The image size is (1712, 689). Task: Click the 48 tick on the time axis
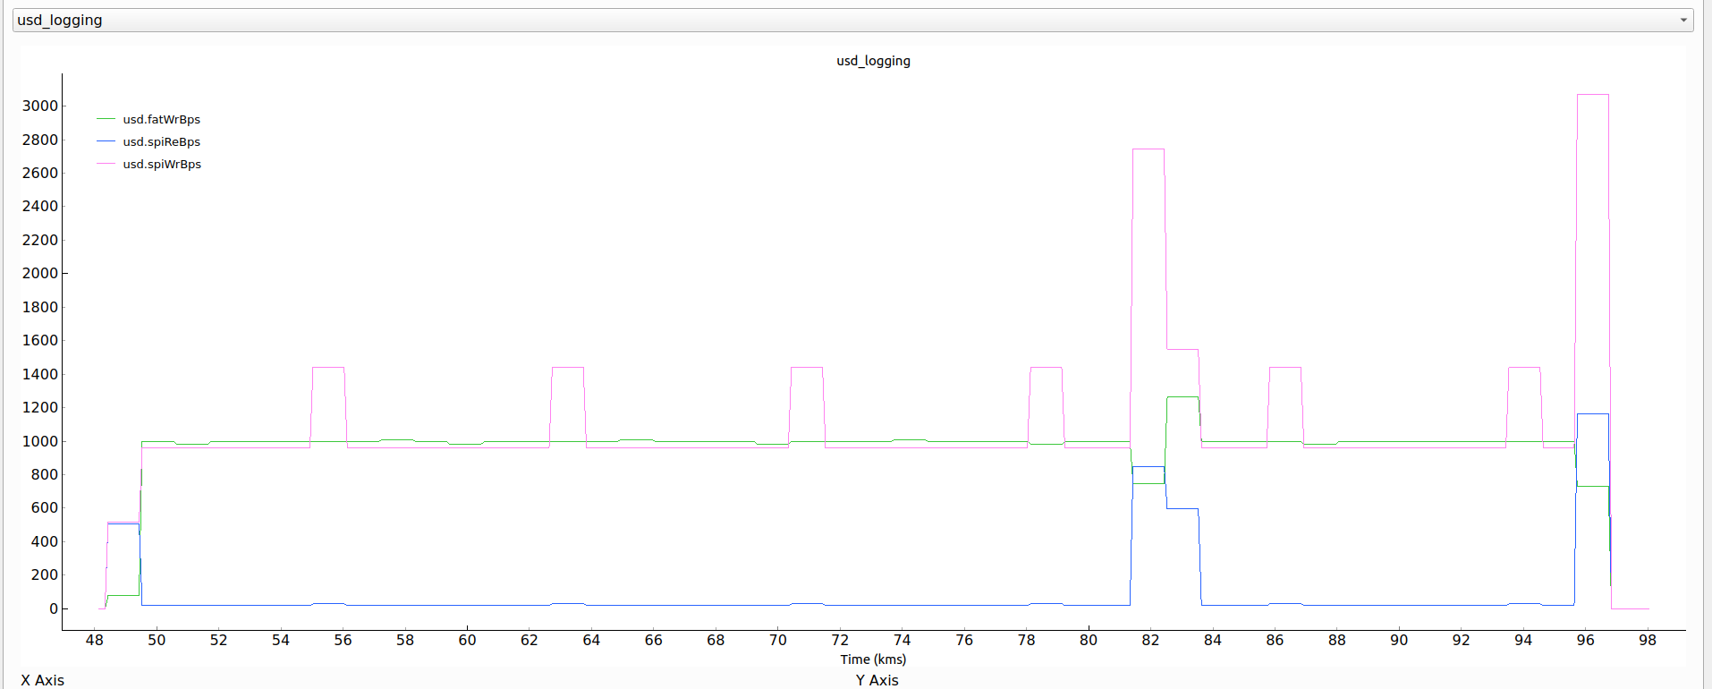click(94, 640)
